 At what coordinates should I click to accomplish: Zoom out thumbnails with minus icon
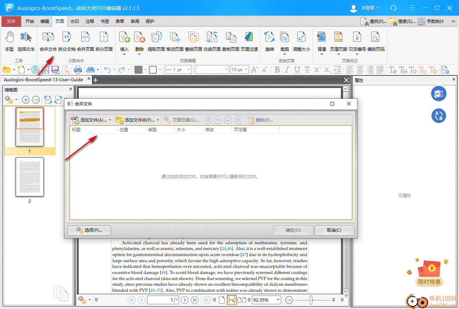click(x=36, y=100)
